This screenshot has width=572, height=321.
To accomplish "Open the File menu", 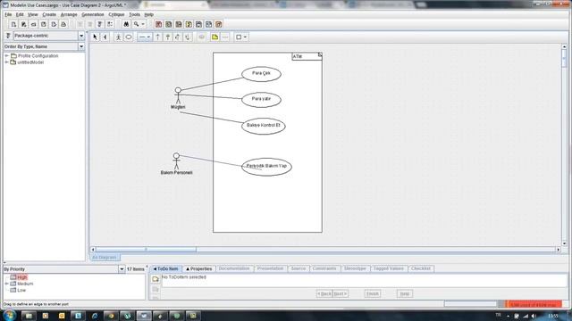I will tap(8, 14).
